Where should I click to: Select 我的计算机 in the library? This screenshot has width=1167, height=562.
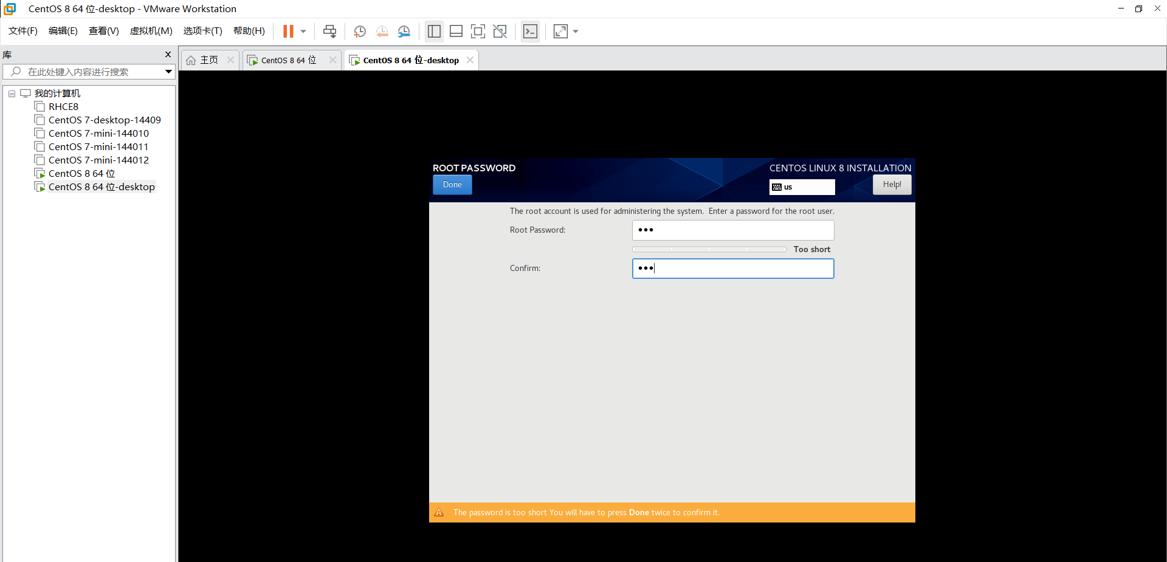click(57, 94)
